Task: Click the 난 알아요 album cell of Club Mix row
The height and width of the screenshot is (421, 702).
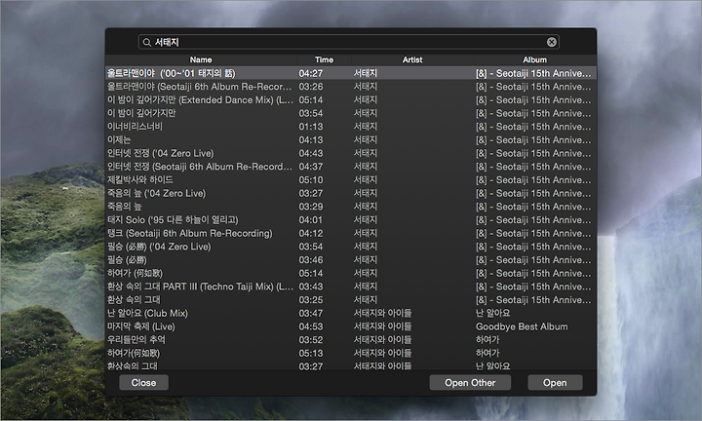Action: tap(493, 313)
